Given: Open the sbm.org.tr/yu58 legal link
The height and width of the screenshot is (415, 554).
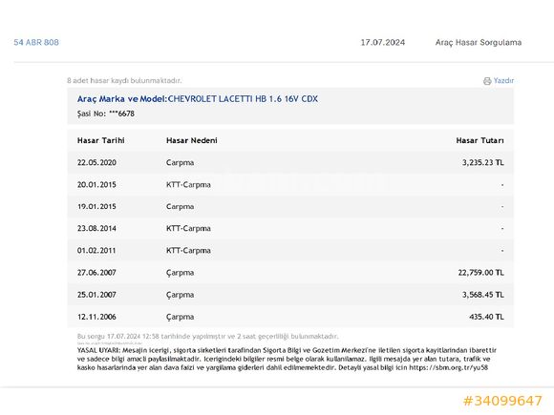Looking at the screenshot, I should (x=448, y=367).
